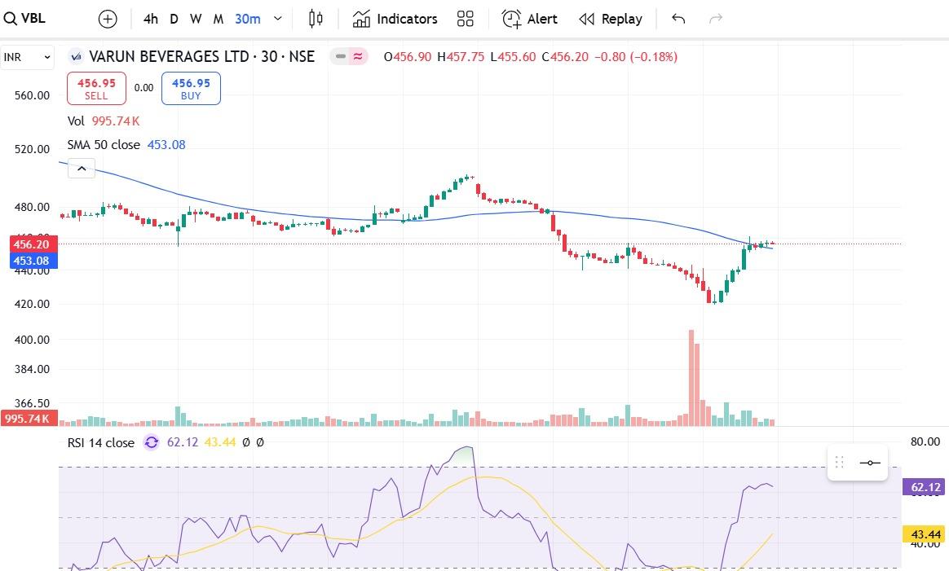
Task: Select the line tool in floating toolbar
Action: 870,463
